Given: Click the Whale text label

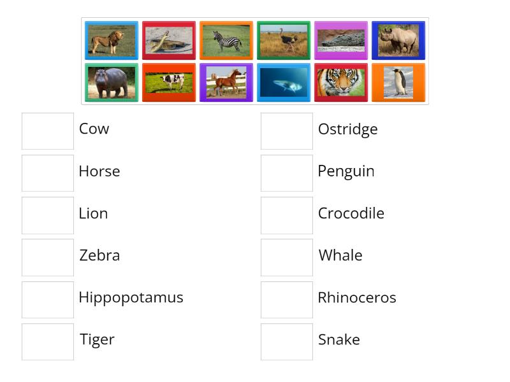Looking at the screenshot, I should click(x=340, y=255).
